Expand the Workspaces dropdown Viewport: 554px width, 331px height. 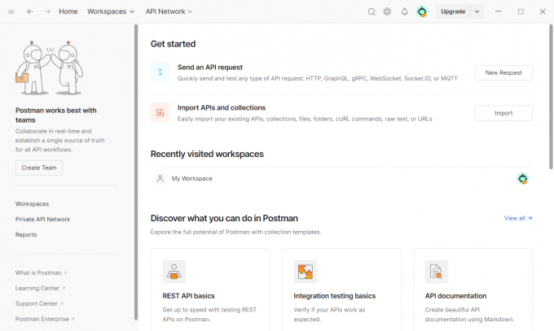111,11
